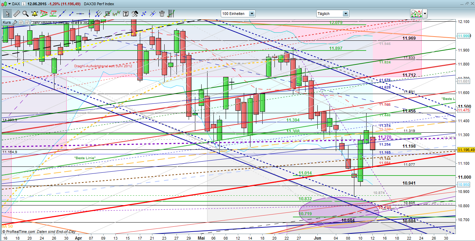The width and height of the screenshot is (475, 241).
Task: Select the red triangle pattern drawing tool
Action: [44, 14]
